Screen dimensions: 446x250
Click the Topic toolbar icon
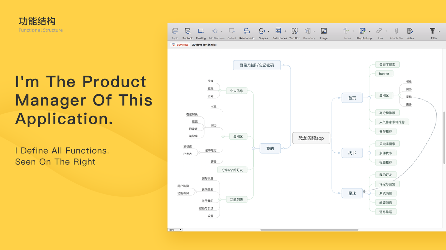[x=175, y=31]
